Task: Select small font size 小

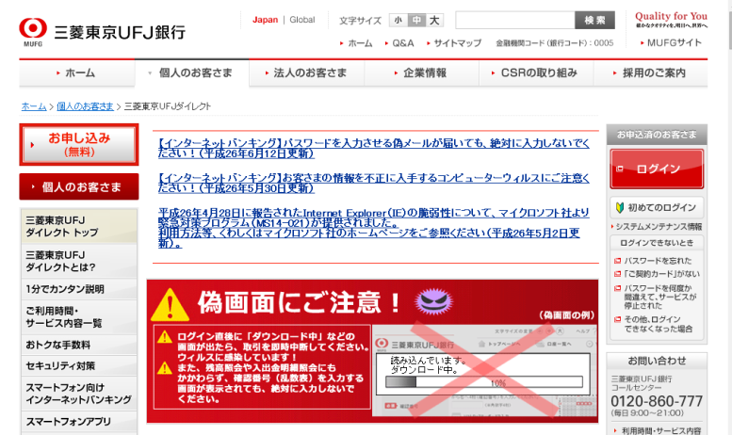Action: (x=398, y=20)
